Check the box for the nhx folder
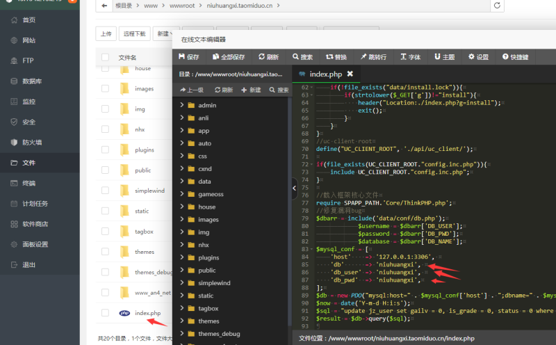The image size is (556, 345). click(105, 129)
